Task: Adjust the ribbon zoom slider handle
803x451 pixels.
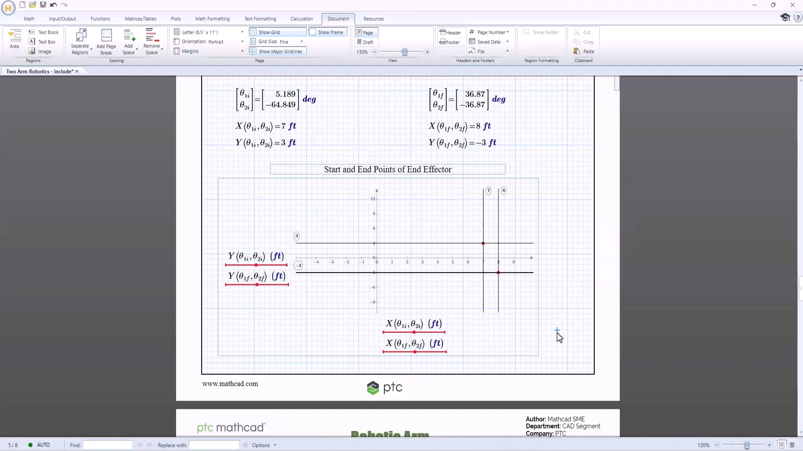Action: coord(405,52)
